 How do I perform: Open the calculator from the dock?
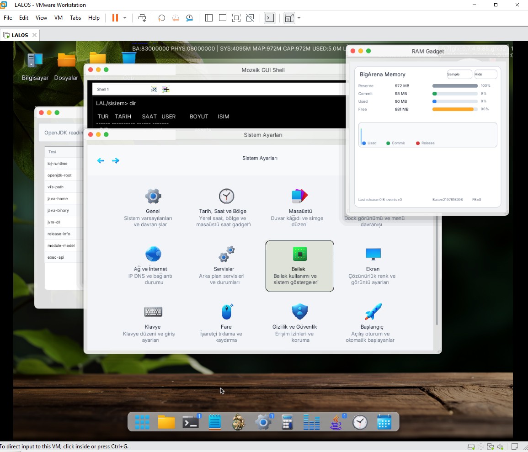pyautogui.click(x=287, y=422)
